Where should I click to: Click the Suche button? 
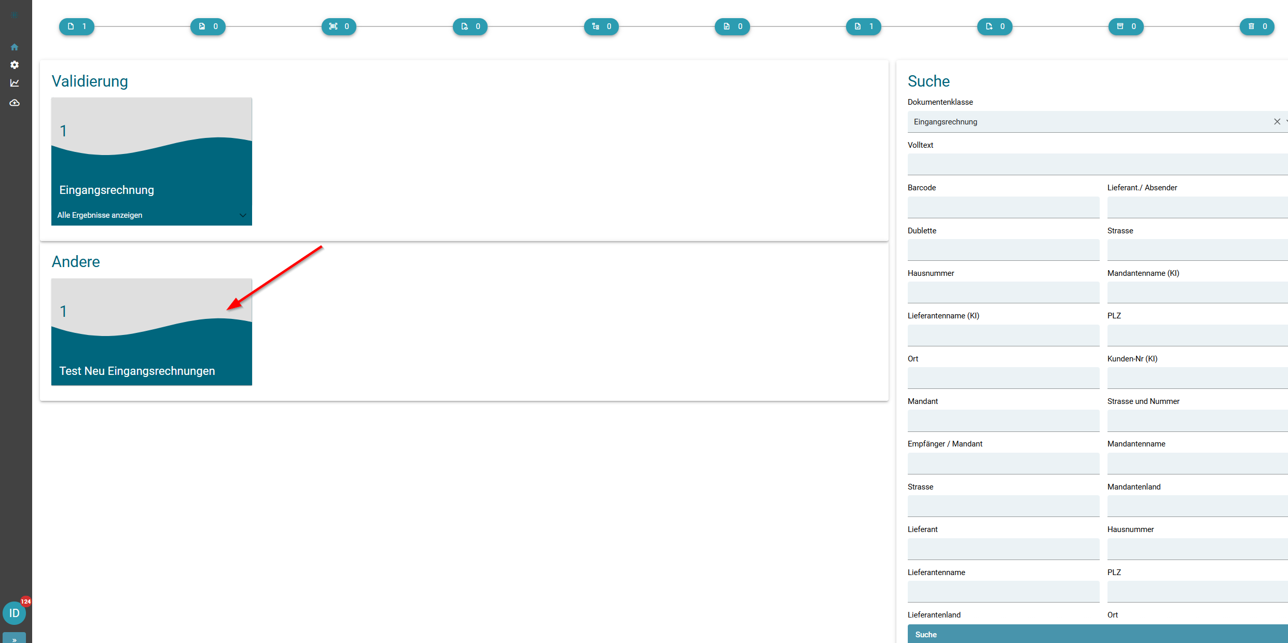click(x=1098, y=634)
